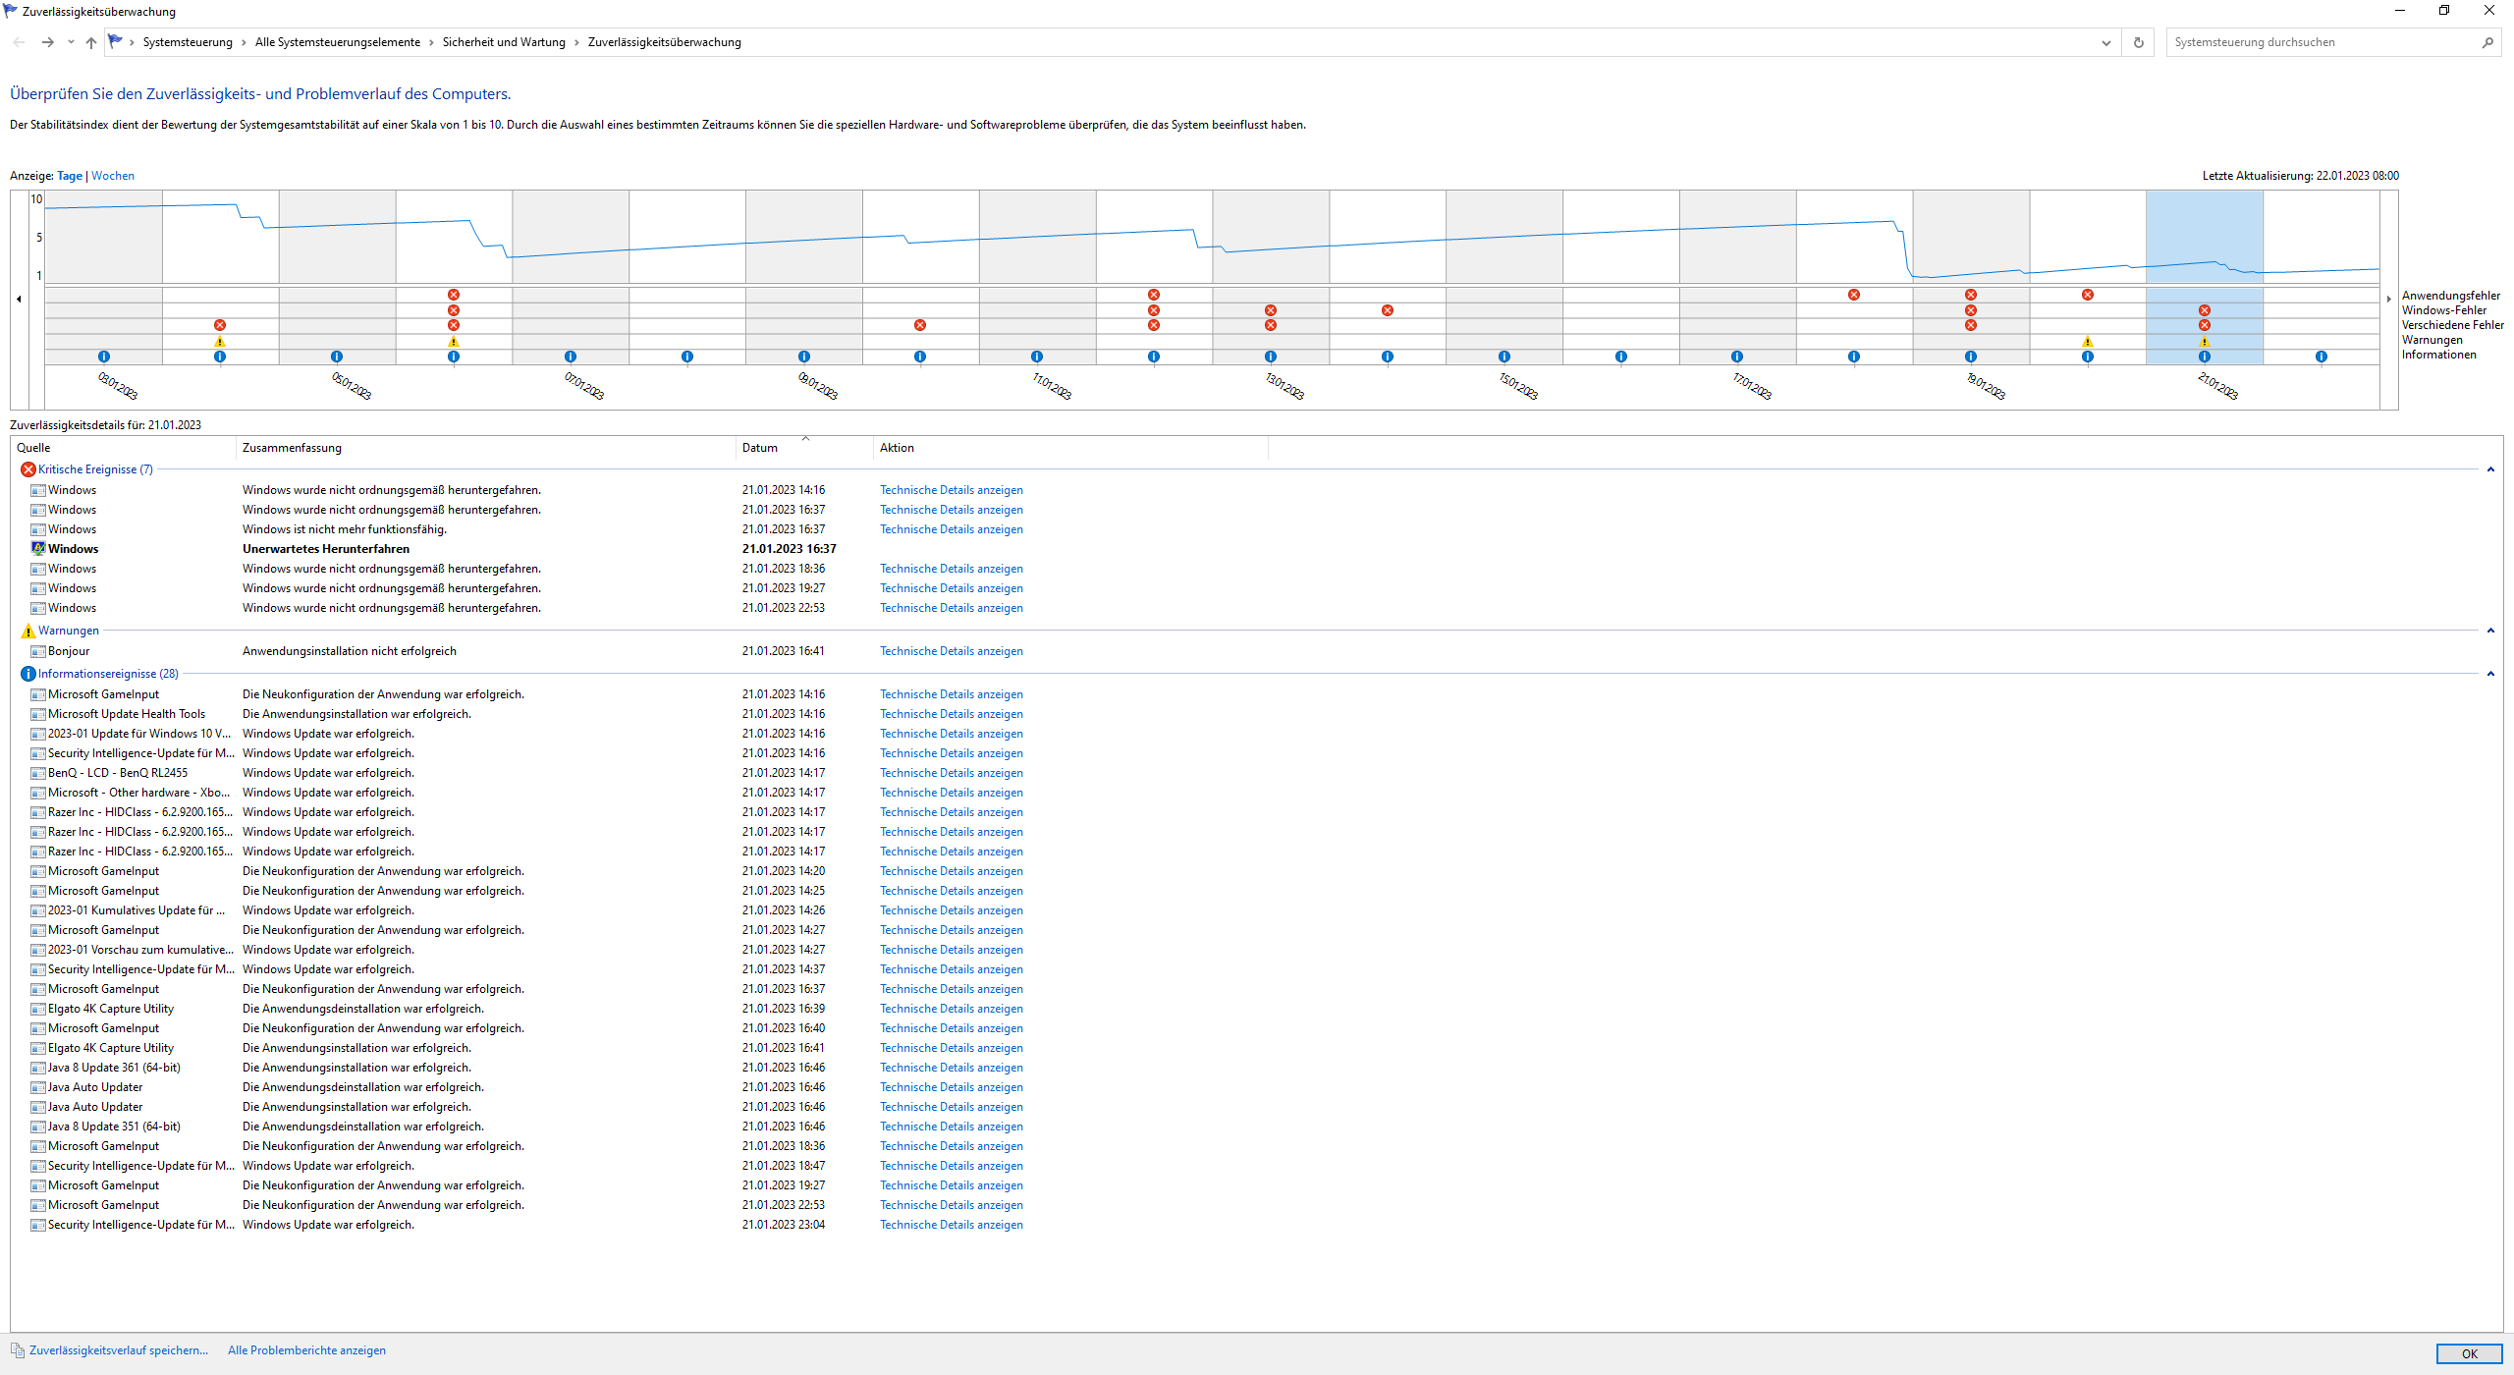2514x1375 pixels.
Task: Collapse the Kritische Ereignisse group
Action: point(2490,469)
